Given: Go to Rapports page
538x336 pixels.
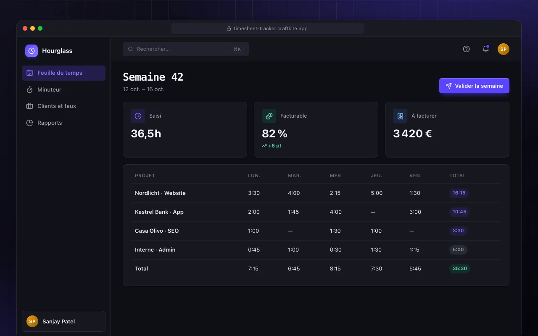Looking at the screenshot, I should pyautogui.click(x=63, y=123).
